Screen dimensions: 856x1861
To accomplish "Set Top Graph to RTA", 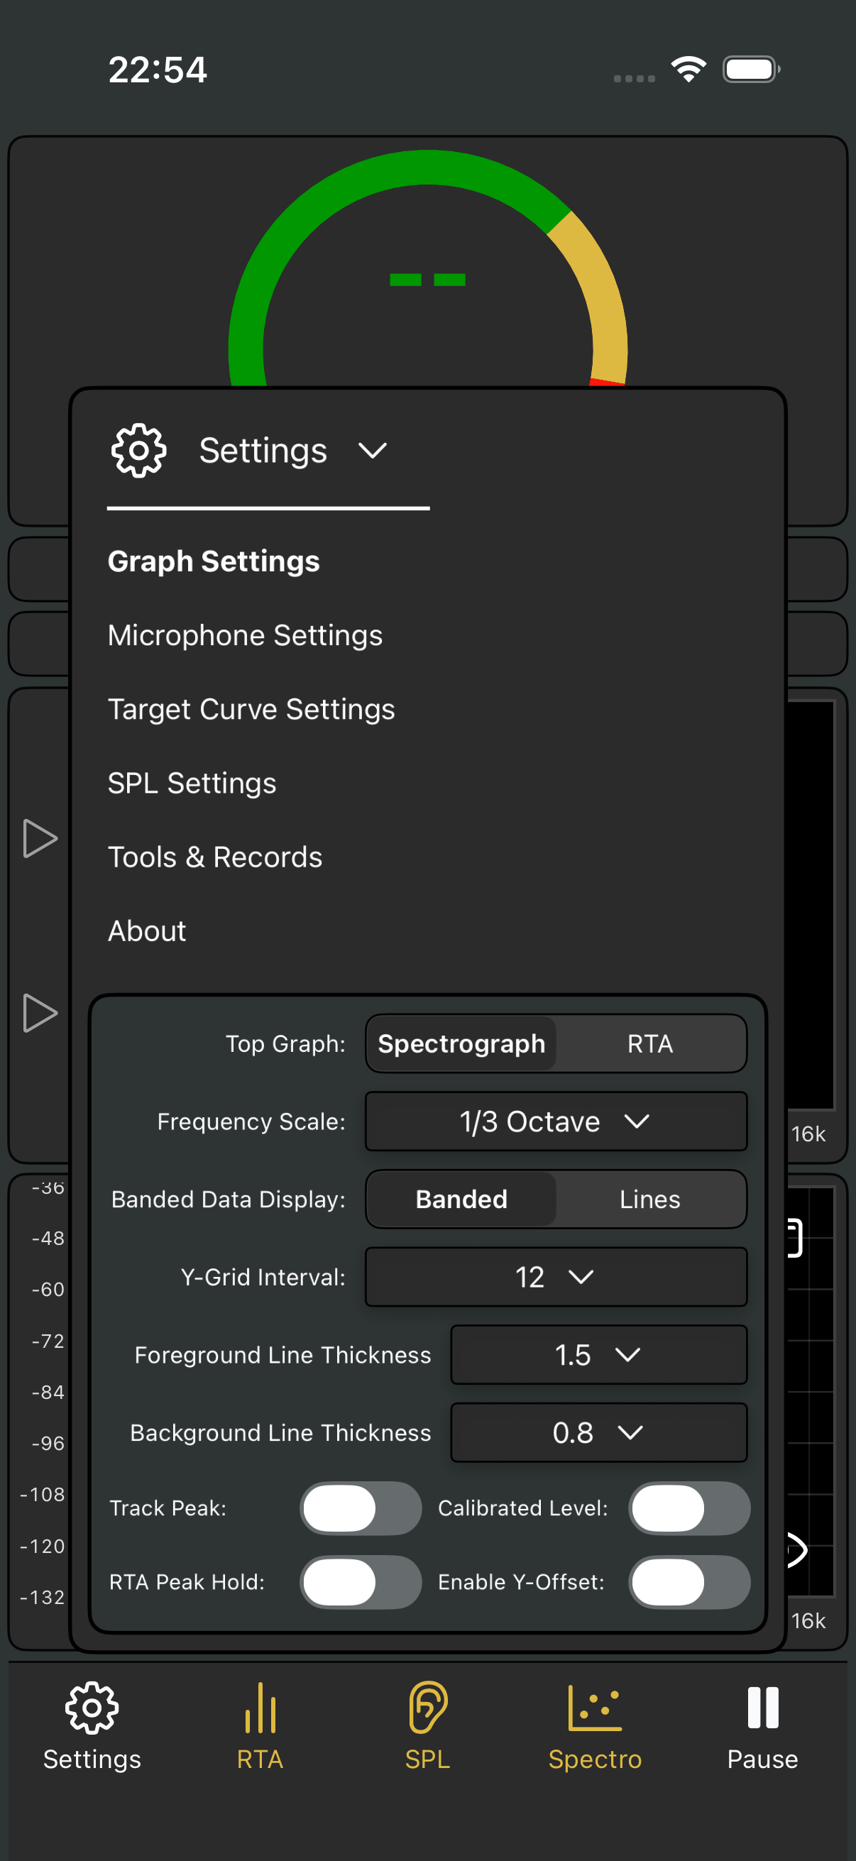I will point(650,1043).
